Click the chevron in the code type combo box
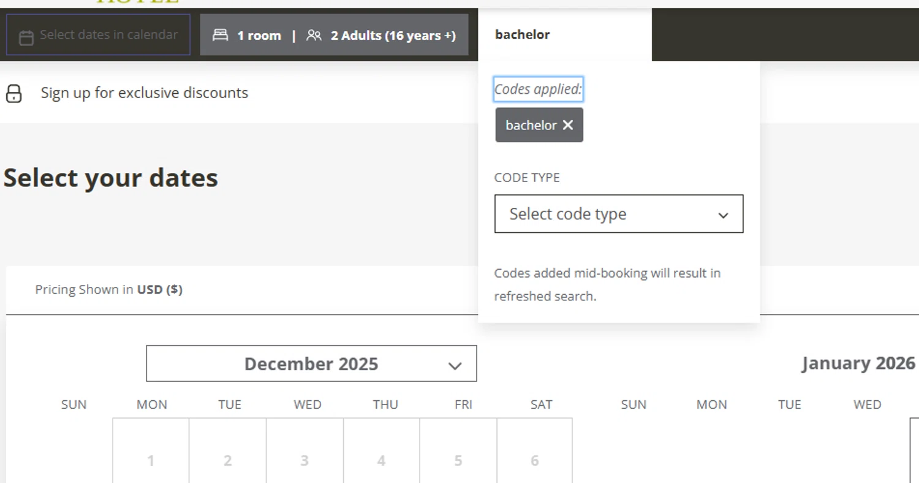Screen dimensions: 919x483 pos(723,215)
